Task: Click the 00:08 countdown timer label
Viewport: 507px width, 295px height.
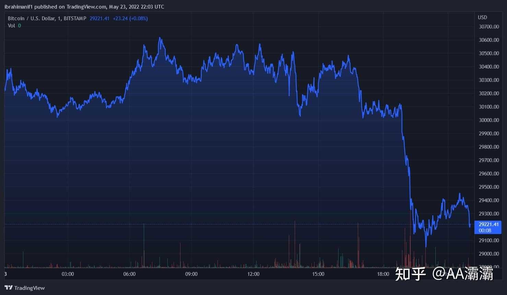Action: click(485, 230)
